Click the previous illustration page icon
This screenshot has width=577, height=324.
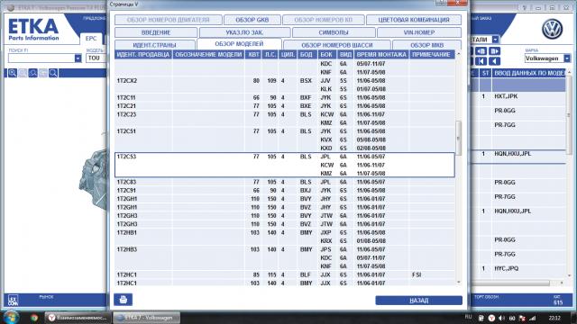click(481, 51)
